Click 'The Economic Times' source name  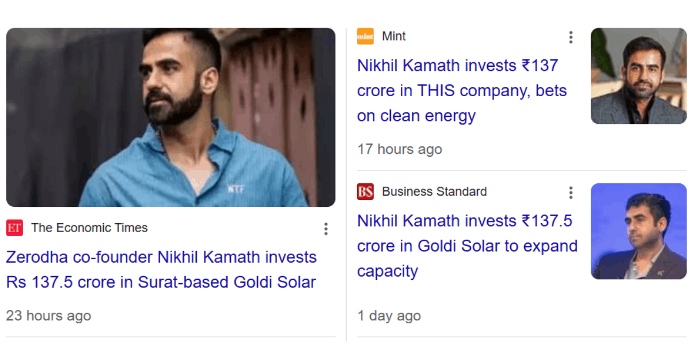click(x=89, y=228)
